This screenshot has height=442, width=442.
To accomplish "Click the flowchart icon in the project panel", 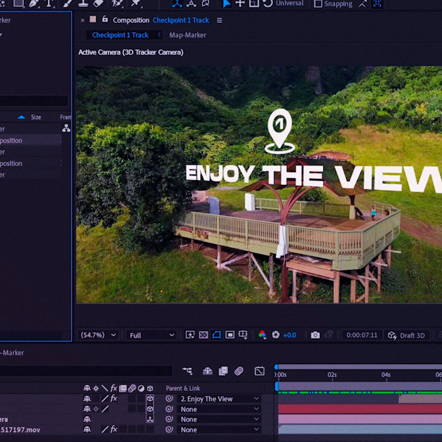I will coord(66,128).
